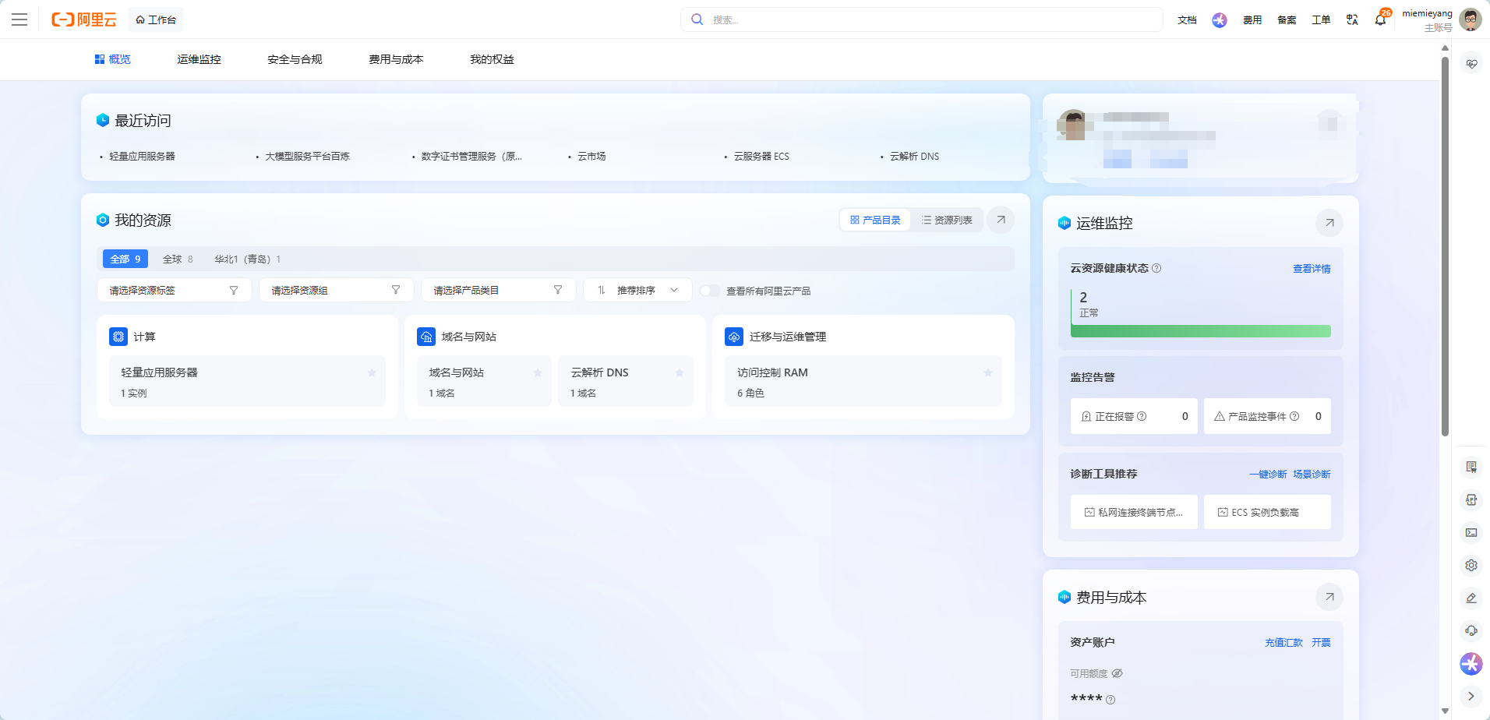Open recently visited 云市场 link
Screen dimensions: 1490x720
point(591,157)
